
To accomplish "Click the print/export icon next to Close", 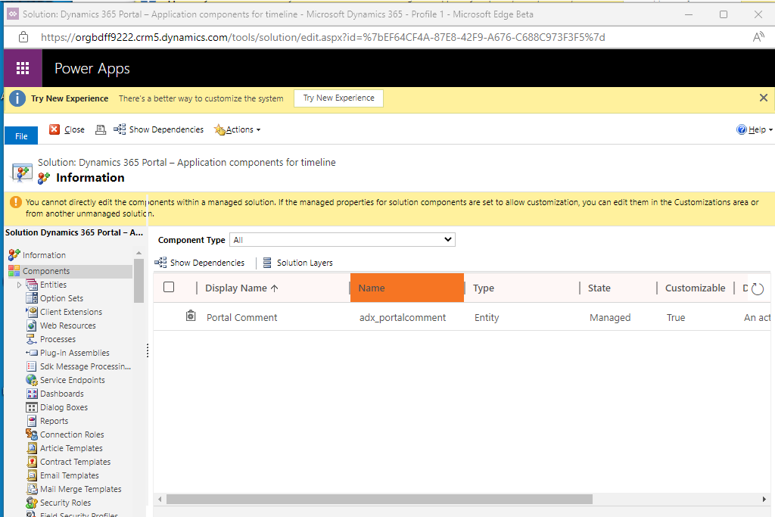I will coord(101,129).
